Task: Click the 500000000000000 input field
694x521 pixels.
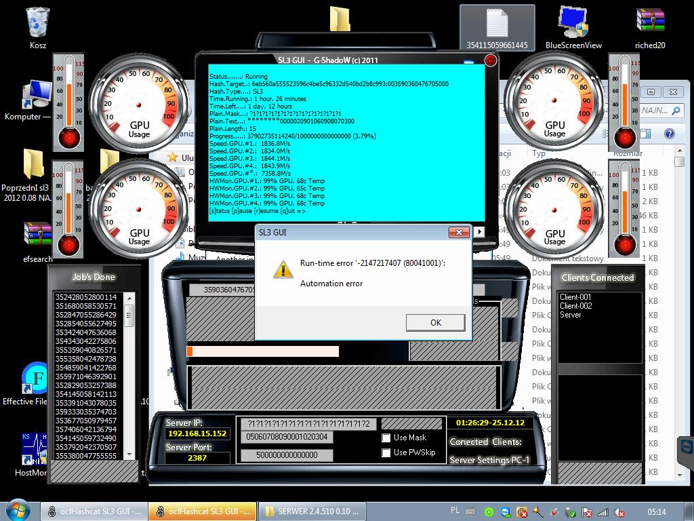Action: [x=287, y=455]
